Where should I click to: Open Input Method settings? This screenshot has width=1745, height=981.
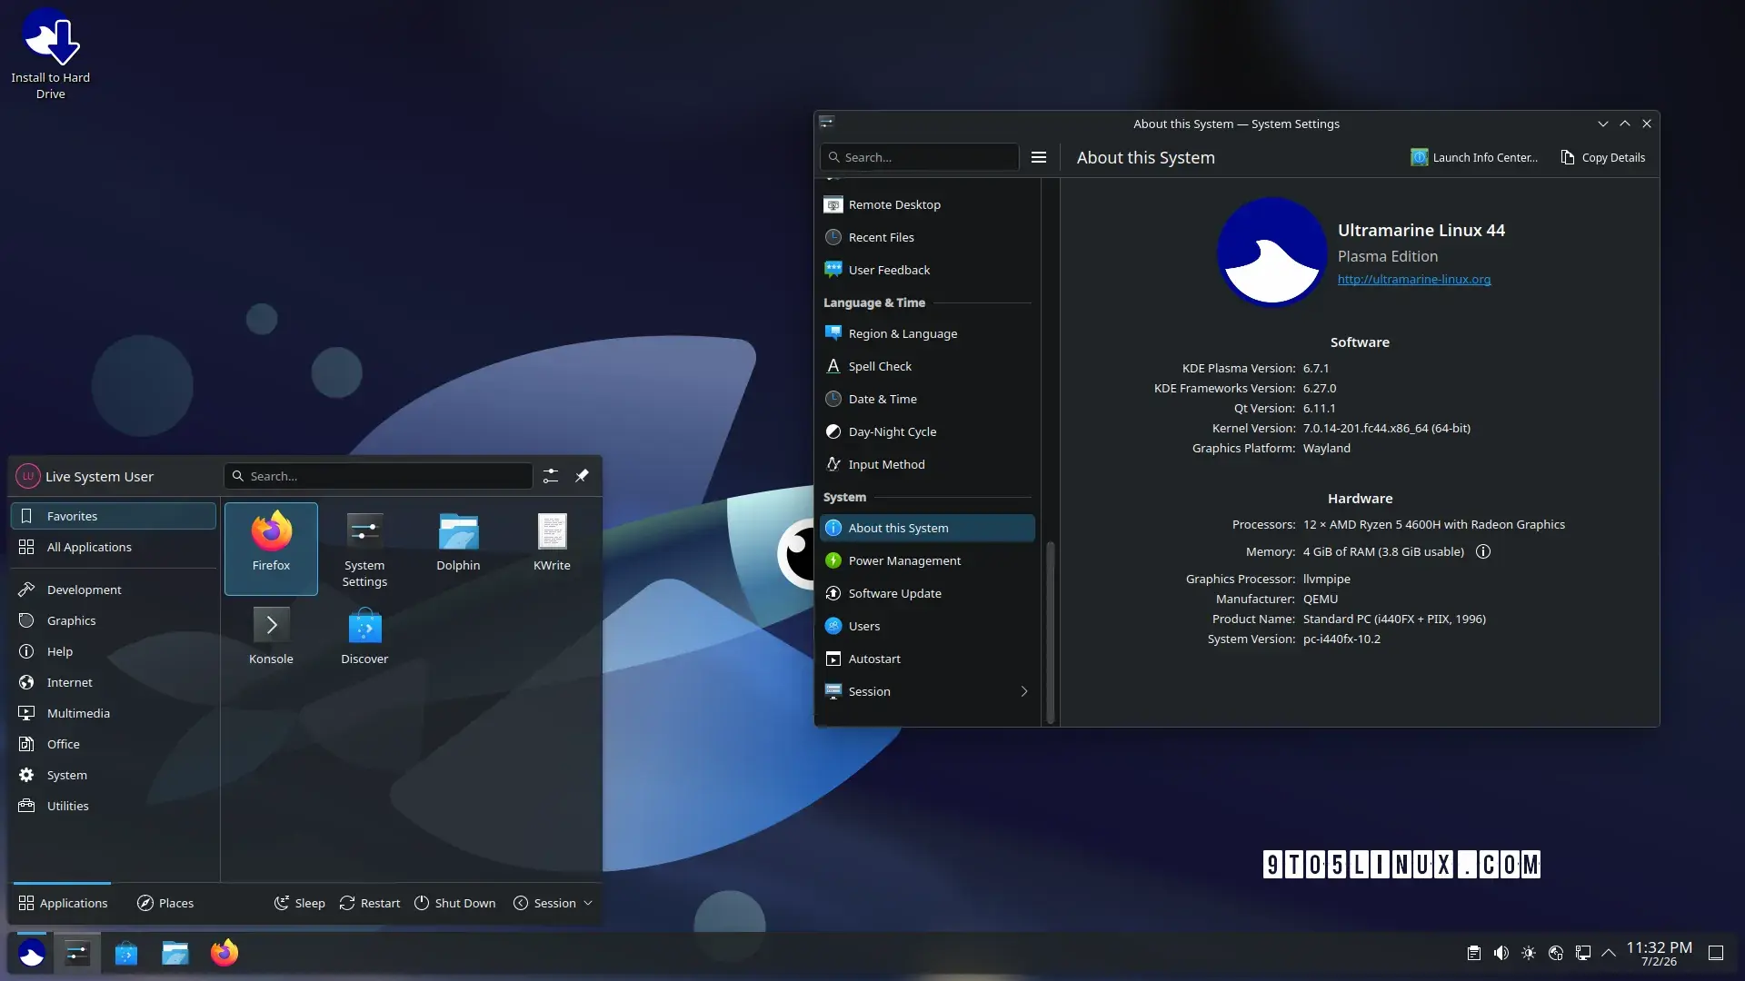[927, 464]
